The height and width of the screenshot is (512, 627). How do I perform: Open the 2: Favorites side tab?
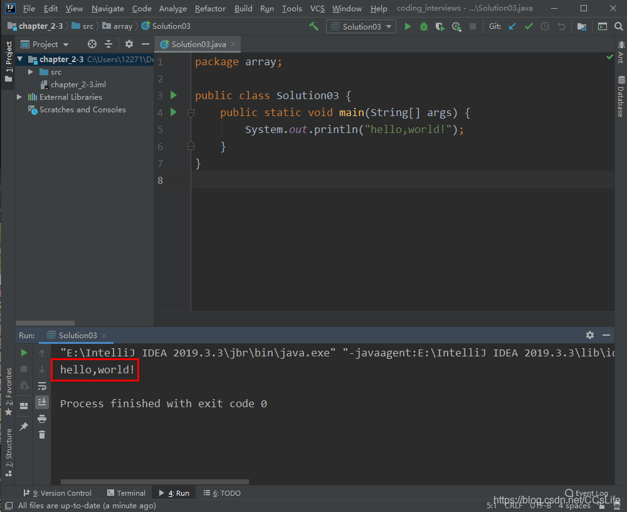click(x=8, y=392)
